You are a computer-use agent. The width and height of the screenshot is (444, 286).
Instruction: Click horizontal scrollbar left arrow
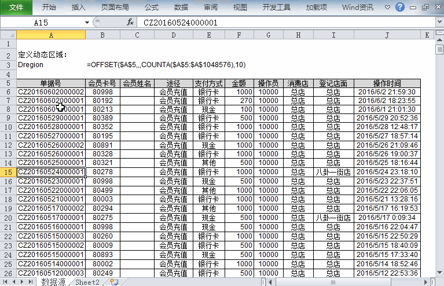pos(270,282)
